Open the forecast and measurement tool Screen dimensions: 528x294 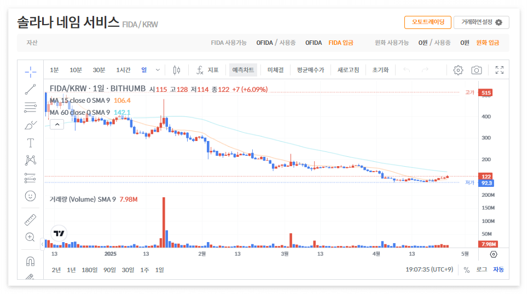click(x=30, y=178)
